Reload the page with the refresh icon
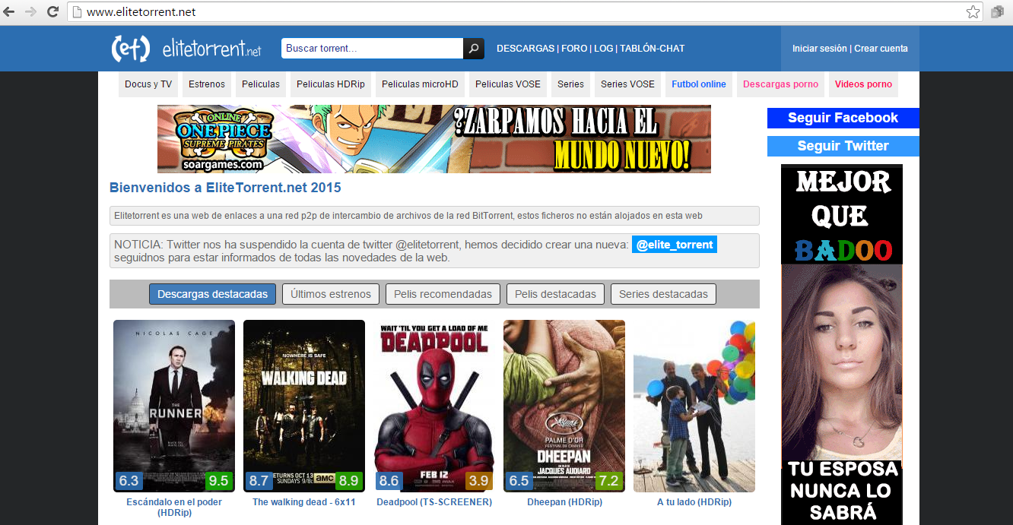The width and height of the screenshot is (1013, 525). click(x=52, y=11)
